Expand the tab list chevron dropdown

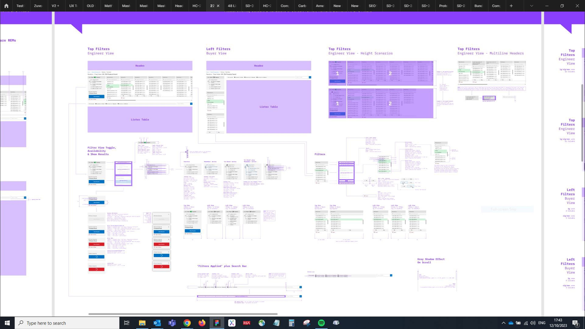pos(531,6)
